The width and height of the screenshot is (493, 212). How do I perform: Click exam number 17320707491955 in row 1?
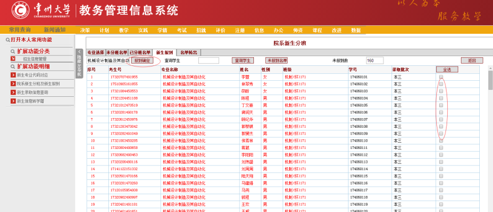(x=124, y=77)
